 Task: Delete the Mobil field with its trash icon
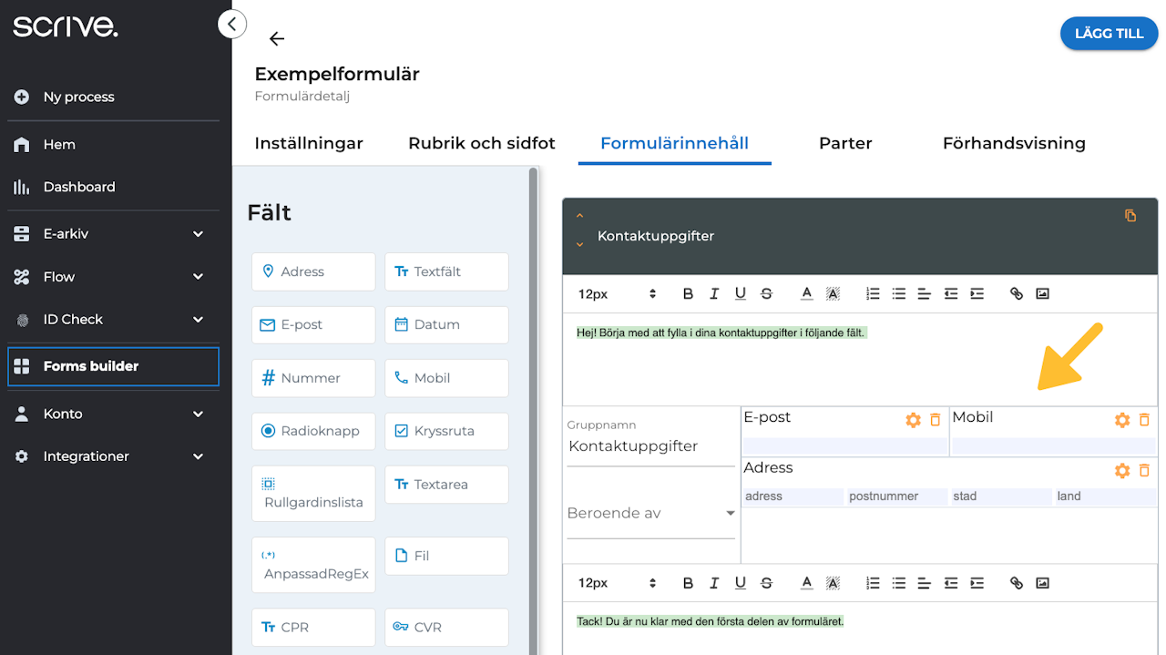[1145, 420]
